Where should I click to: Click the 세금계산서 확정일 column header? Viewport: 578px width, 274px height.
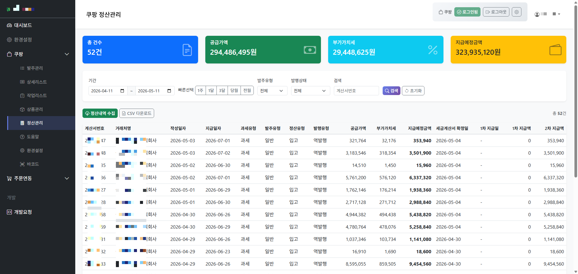[x=452, y=128]
